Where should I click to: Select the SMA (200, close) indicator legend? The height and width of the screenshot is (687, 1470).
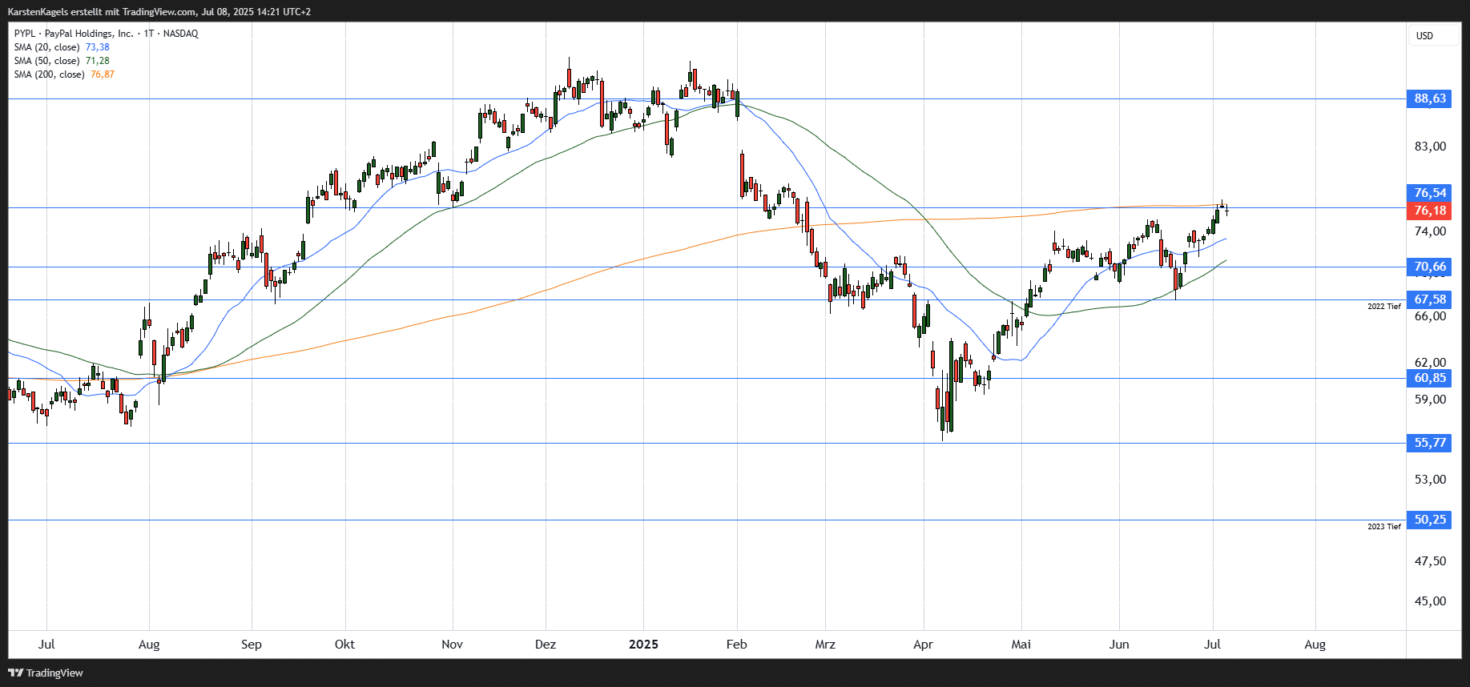tap(64, 74)
